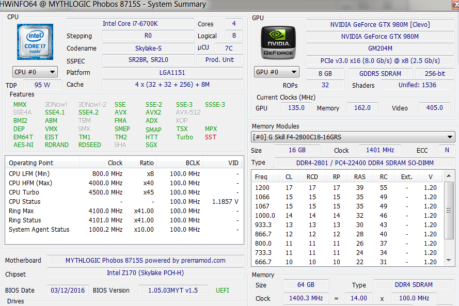Click the GM204M GPU codename field
The width and height of the screenshot is (459, 306).
(380, 49)
